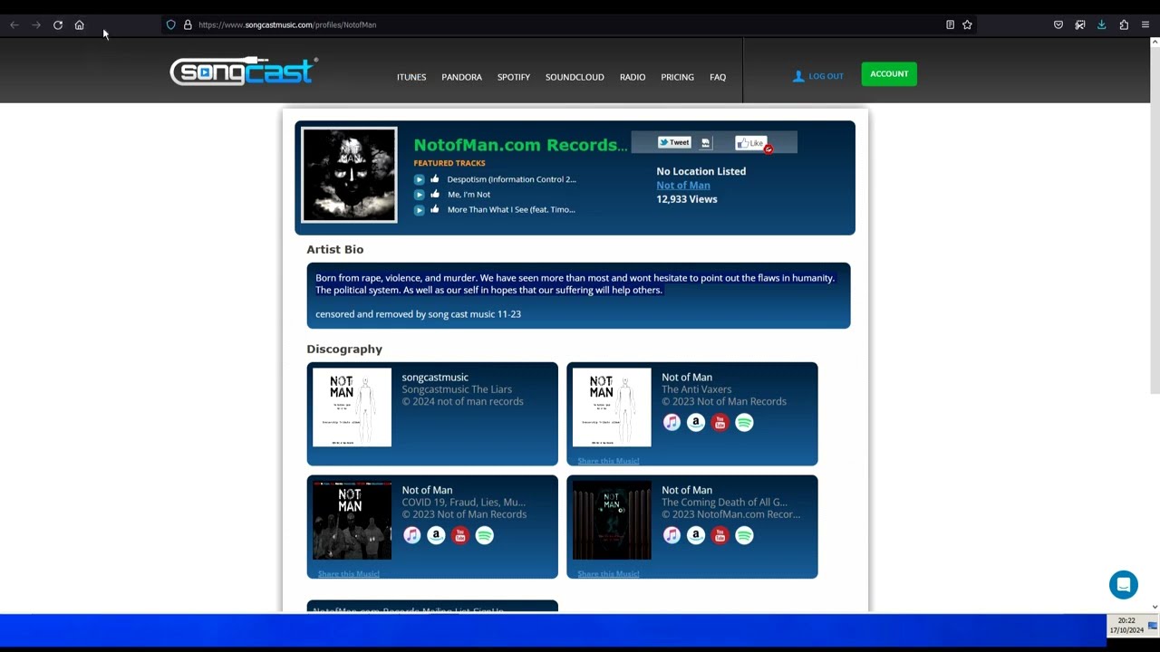Viewport: 1160px width, 652px height.
Task: Click Share this Music under The Anti Vaxers
Action: [608, 461]
